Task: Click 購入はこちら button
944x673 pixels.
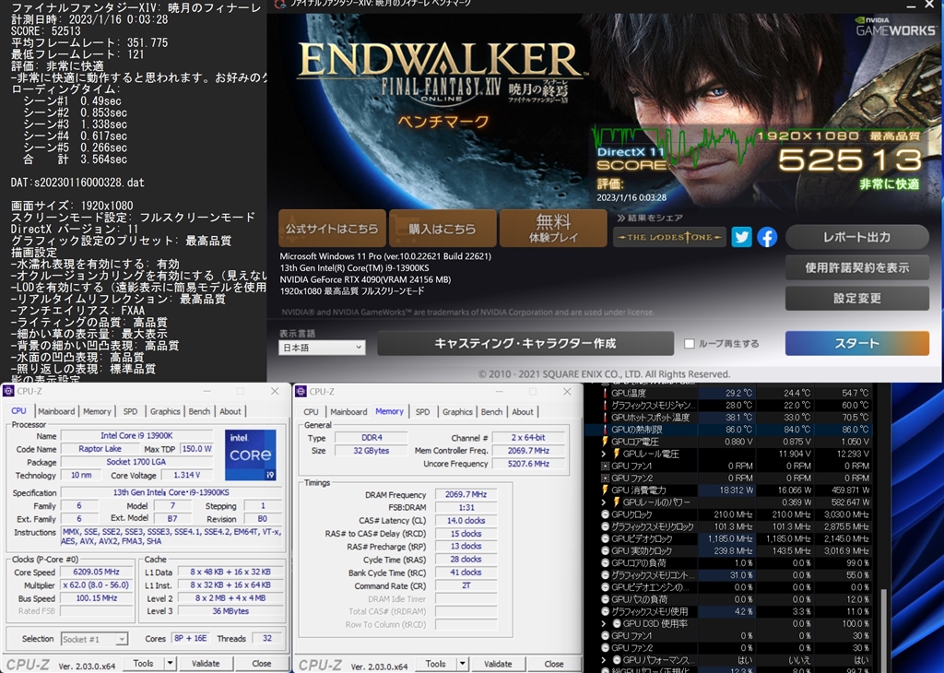Action: 442,229
